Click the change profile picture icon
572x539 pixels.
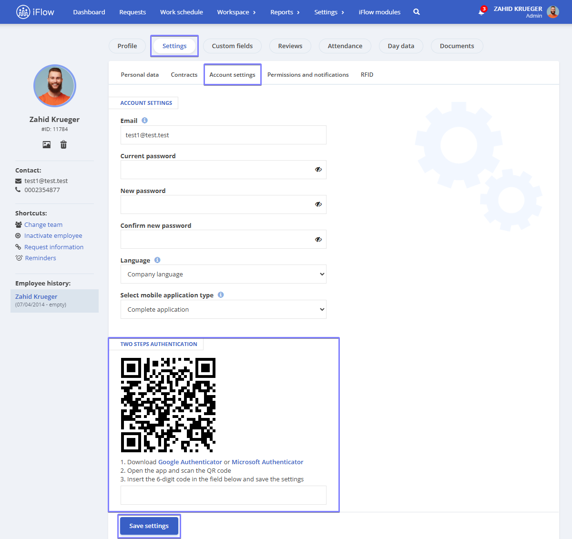click(47, 144)
